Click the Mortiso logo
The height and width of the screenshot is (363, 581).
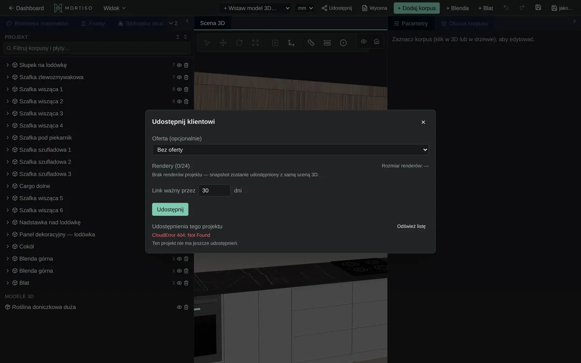(x=73, y=8)
